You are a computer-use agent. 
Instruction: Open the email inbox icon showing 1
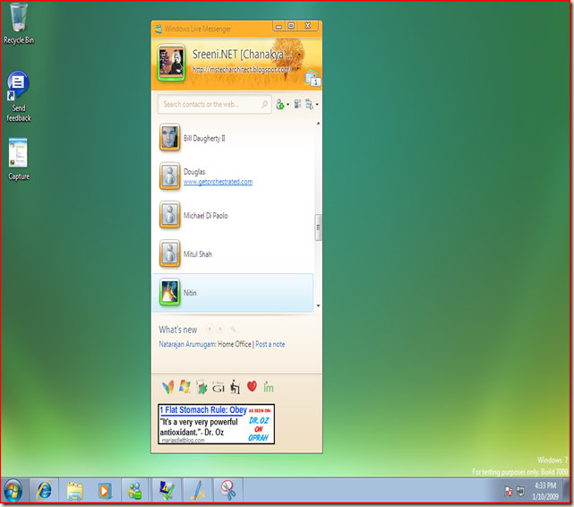[x=313, y=78]
